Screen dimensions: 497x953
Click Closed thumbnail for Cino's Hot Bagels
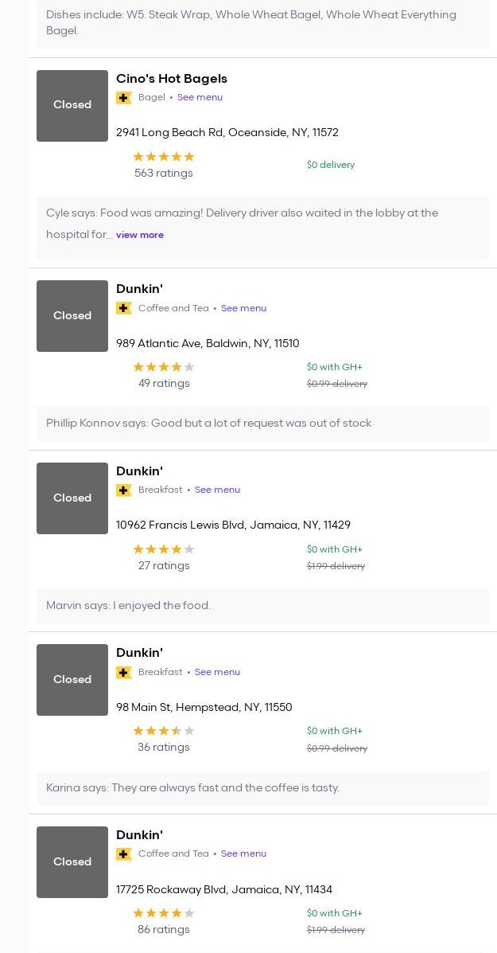(x=72, y=105)
